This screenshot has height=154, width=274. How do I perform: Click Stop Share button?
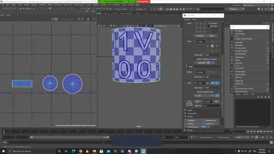pyautogui.click(x=144, y=1)
